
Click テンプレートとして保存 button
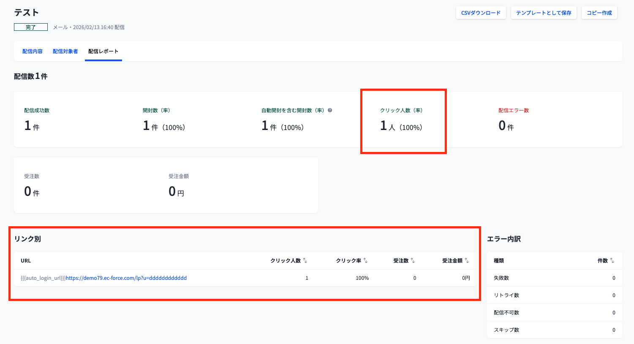[544, 13]
